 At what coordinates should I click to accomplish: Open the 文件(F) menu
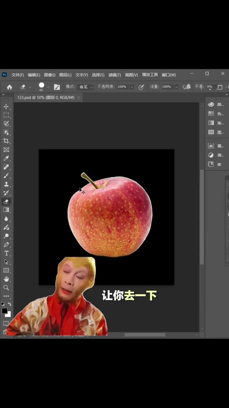pos(18,75)
